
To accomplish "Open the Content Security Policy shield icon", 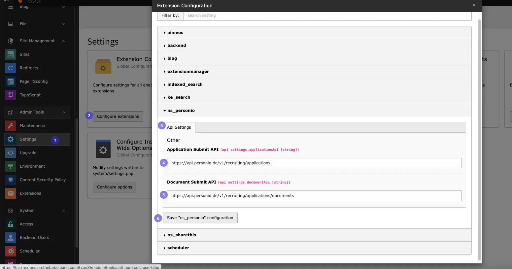I will pos(11,180).
